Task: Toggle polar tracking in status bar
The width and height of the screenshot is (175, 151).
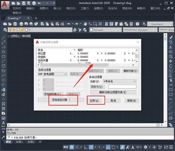Action: coord(91,147)
